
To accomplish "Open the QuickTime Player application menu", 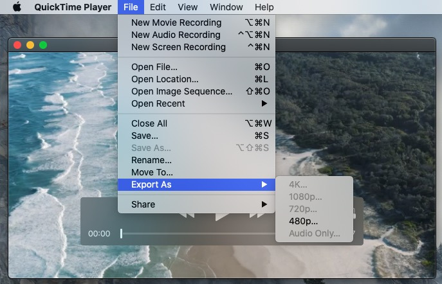I will click(x=73, y=7).
